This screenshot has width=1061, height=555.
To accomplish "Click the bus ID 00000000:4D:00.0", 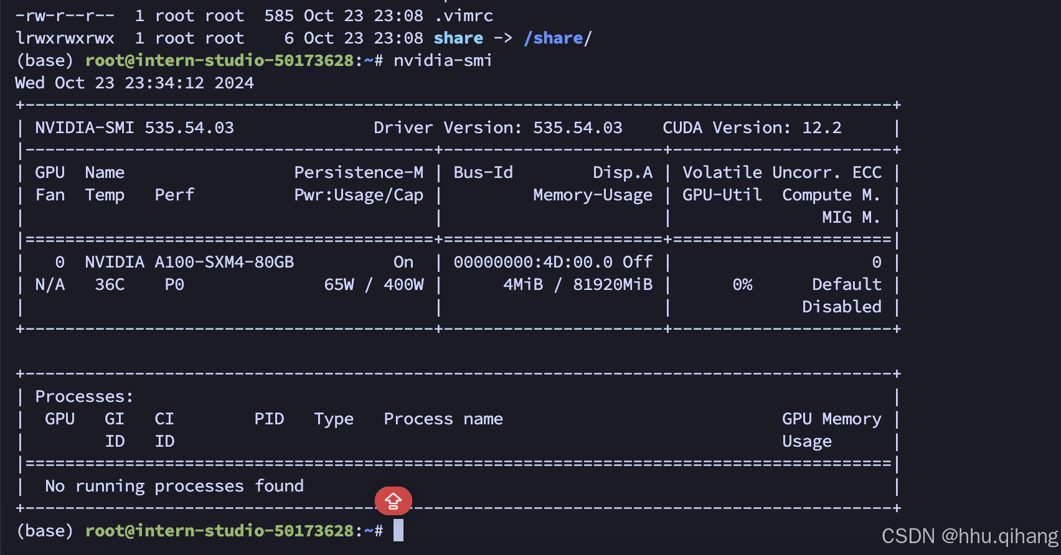I will pos(533,262).
